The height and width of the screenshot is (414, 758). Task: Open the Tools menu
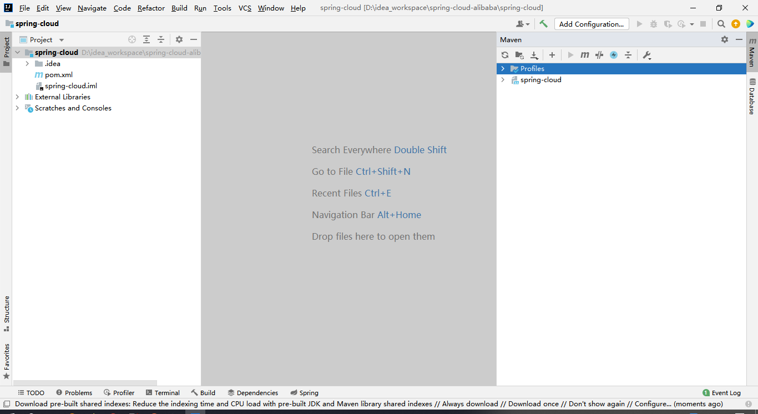223,8
